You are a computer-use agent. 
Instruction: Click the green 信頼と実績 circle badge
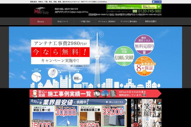[124, 56]
